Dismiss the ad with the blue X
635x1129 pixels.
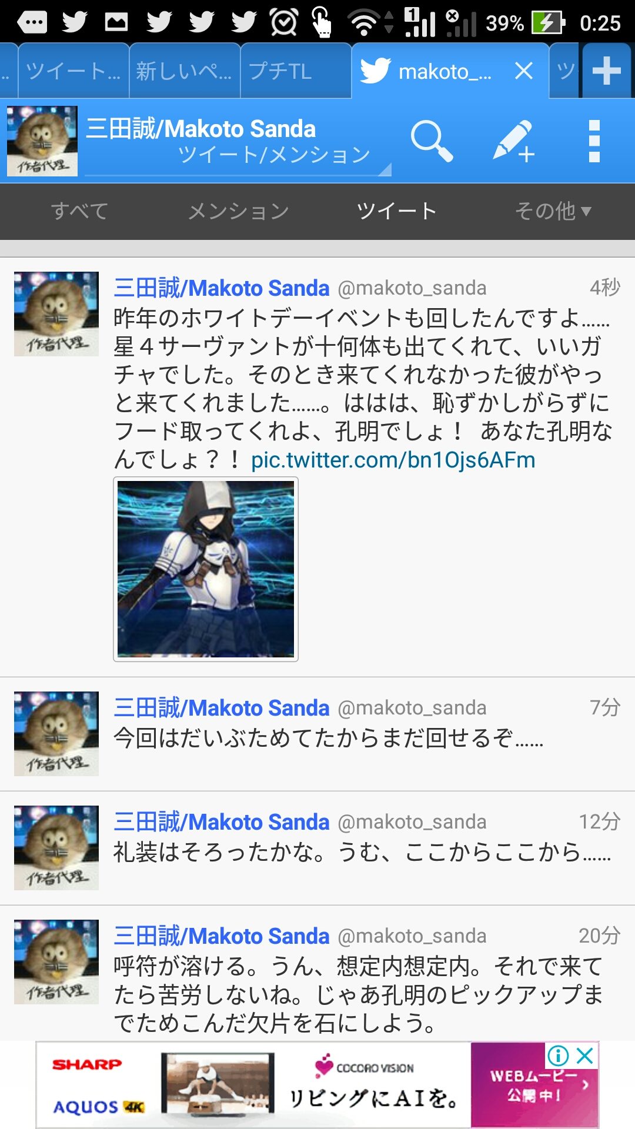pyautogui.click(x=585, y=1056)
